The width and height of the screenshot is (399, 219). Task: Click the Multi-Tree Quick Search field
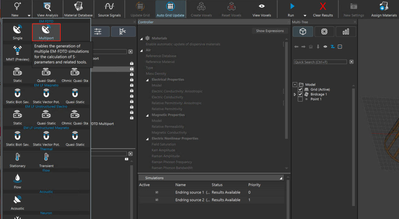(320, 62)
